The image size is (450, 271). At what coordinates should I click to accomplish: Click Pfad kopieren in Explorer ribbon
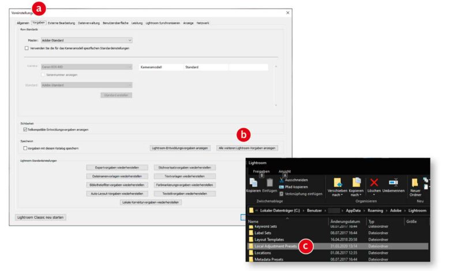pos(293,187)
